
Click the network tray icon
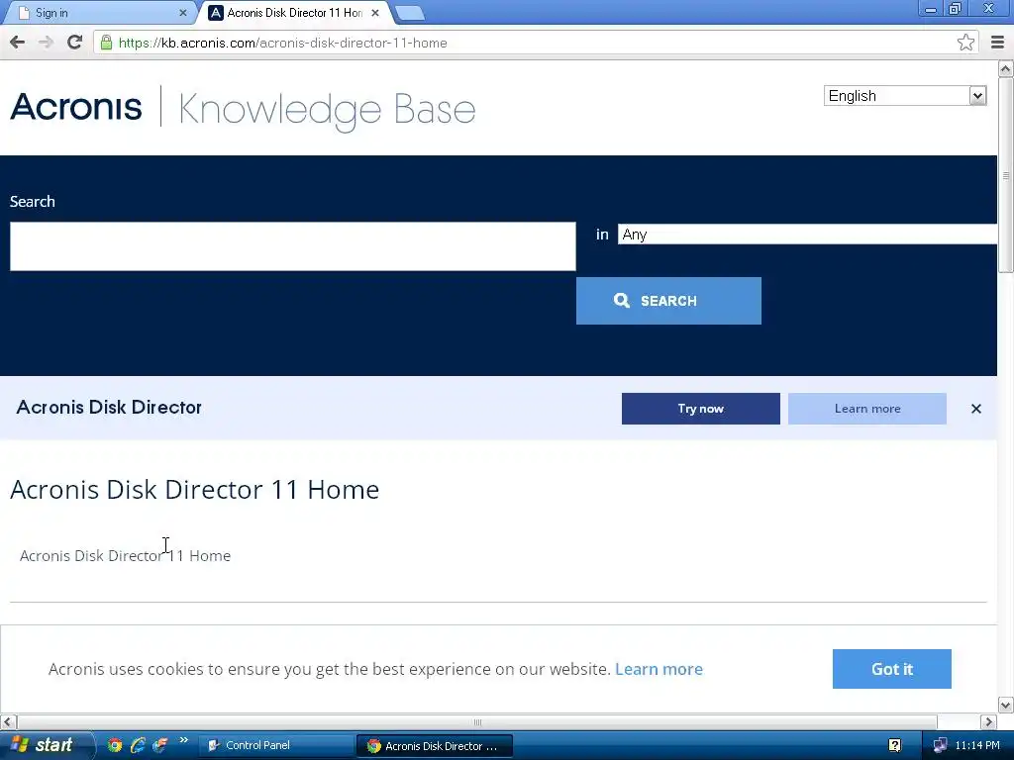tap(940, 745)
